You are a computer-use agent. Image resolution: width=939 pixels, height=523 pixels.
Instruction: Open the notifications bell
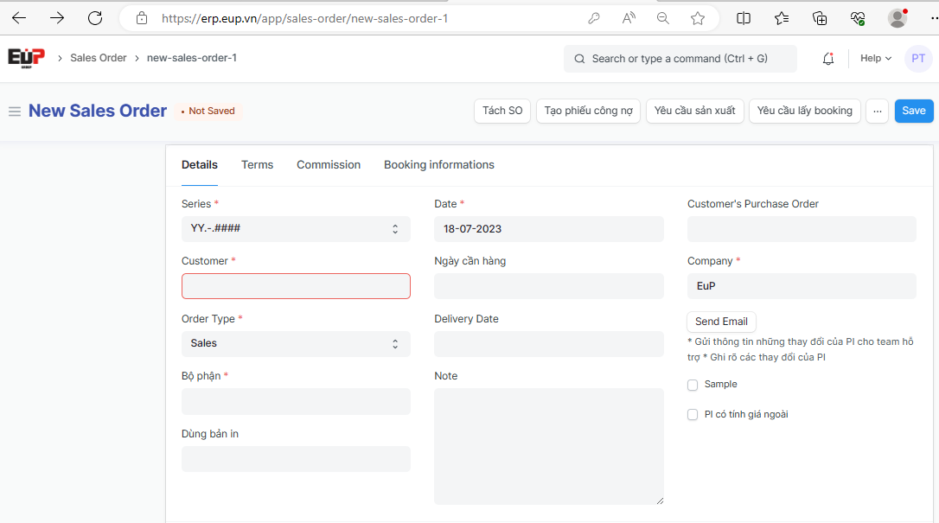(x=828, y=59)
